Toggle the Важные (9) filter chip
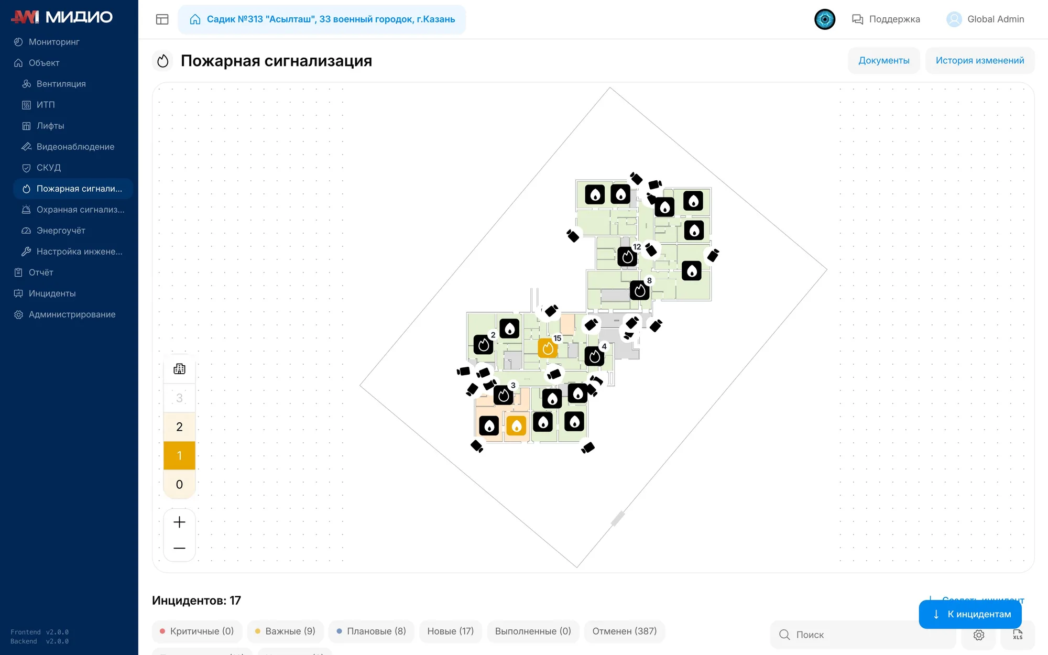This screenshot has width=1048, height=655. pyautogui.click(x=286, y=631)
